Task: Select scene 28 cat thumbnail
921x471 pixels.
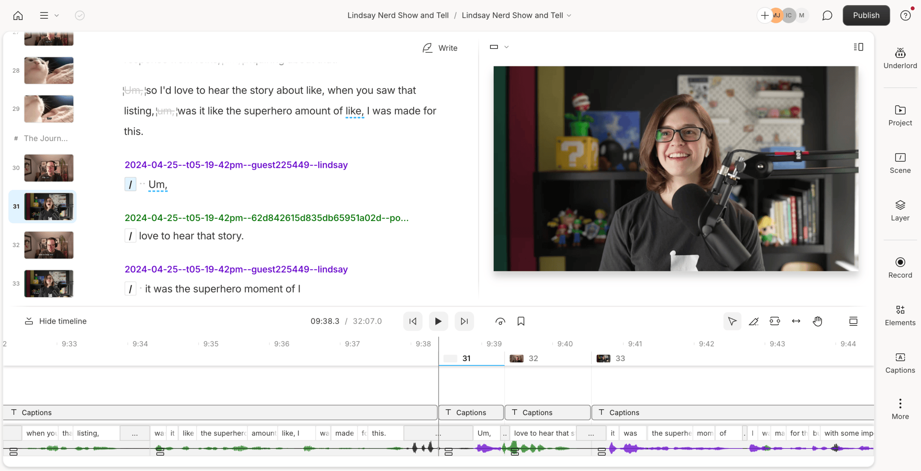Action: (49, 70)
